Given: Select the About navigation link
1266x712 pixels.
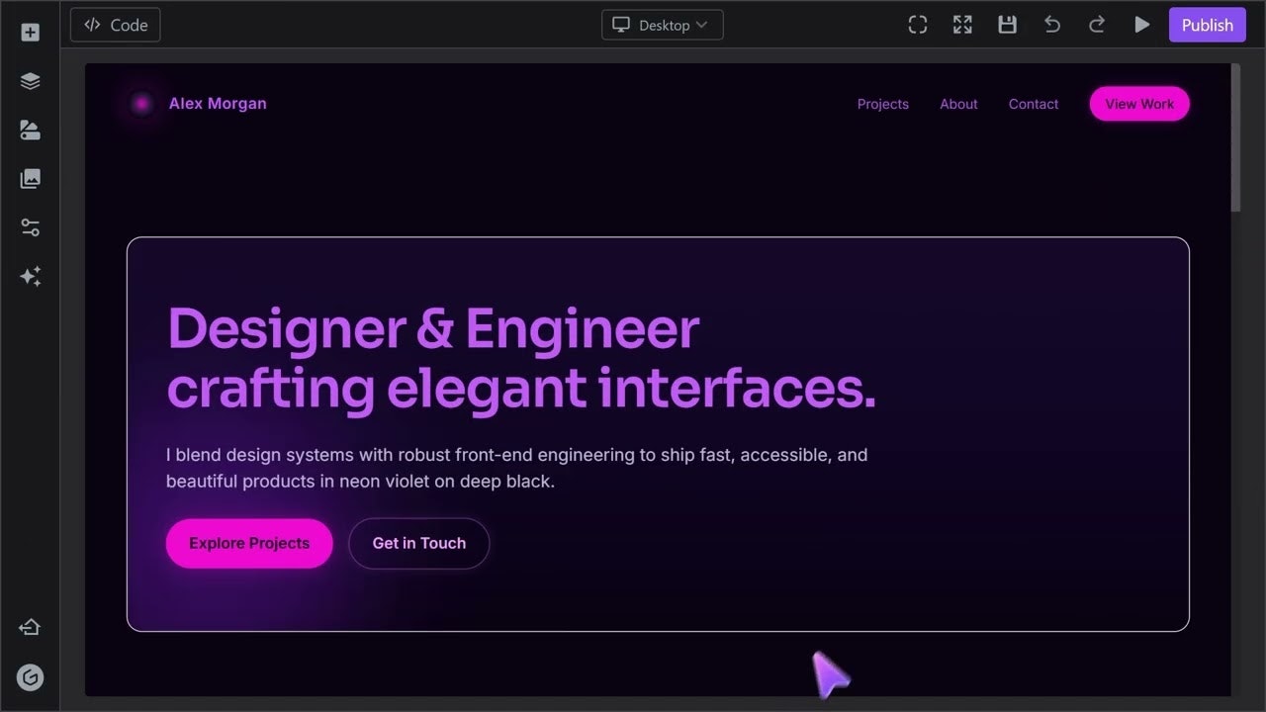Looking at the screenshot, I should point(958,104).
